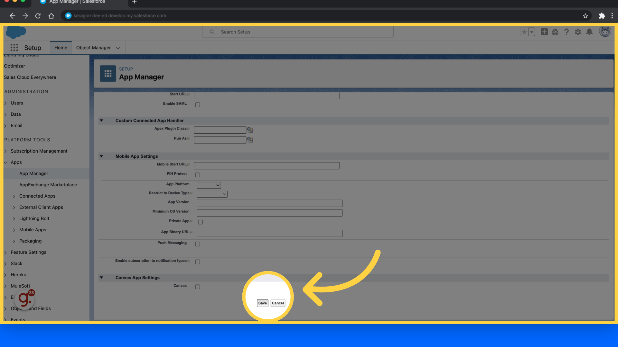Bookmark this page with the star
This screenshot has width=618, height=347.
pyautogui.click(x=585, y=16)
